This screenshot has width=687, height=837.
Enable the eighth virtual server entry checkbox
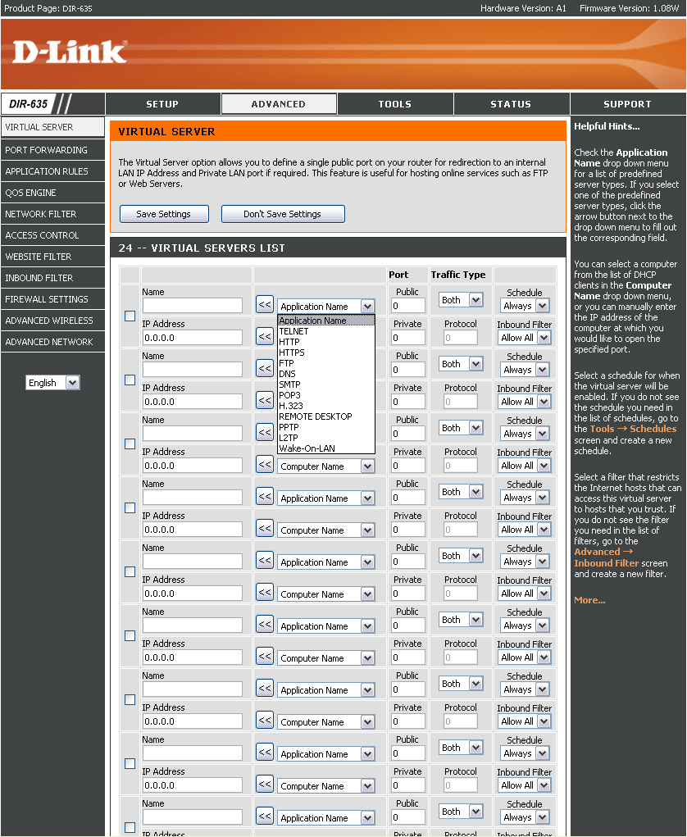(130, 764)
